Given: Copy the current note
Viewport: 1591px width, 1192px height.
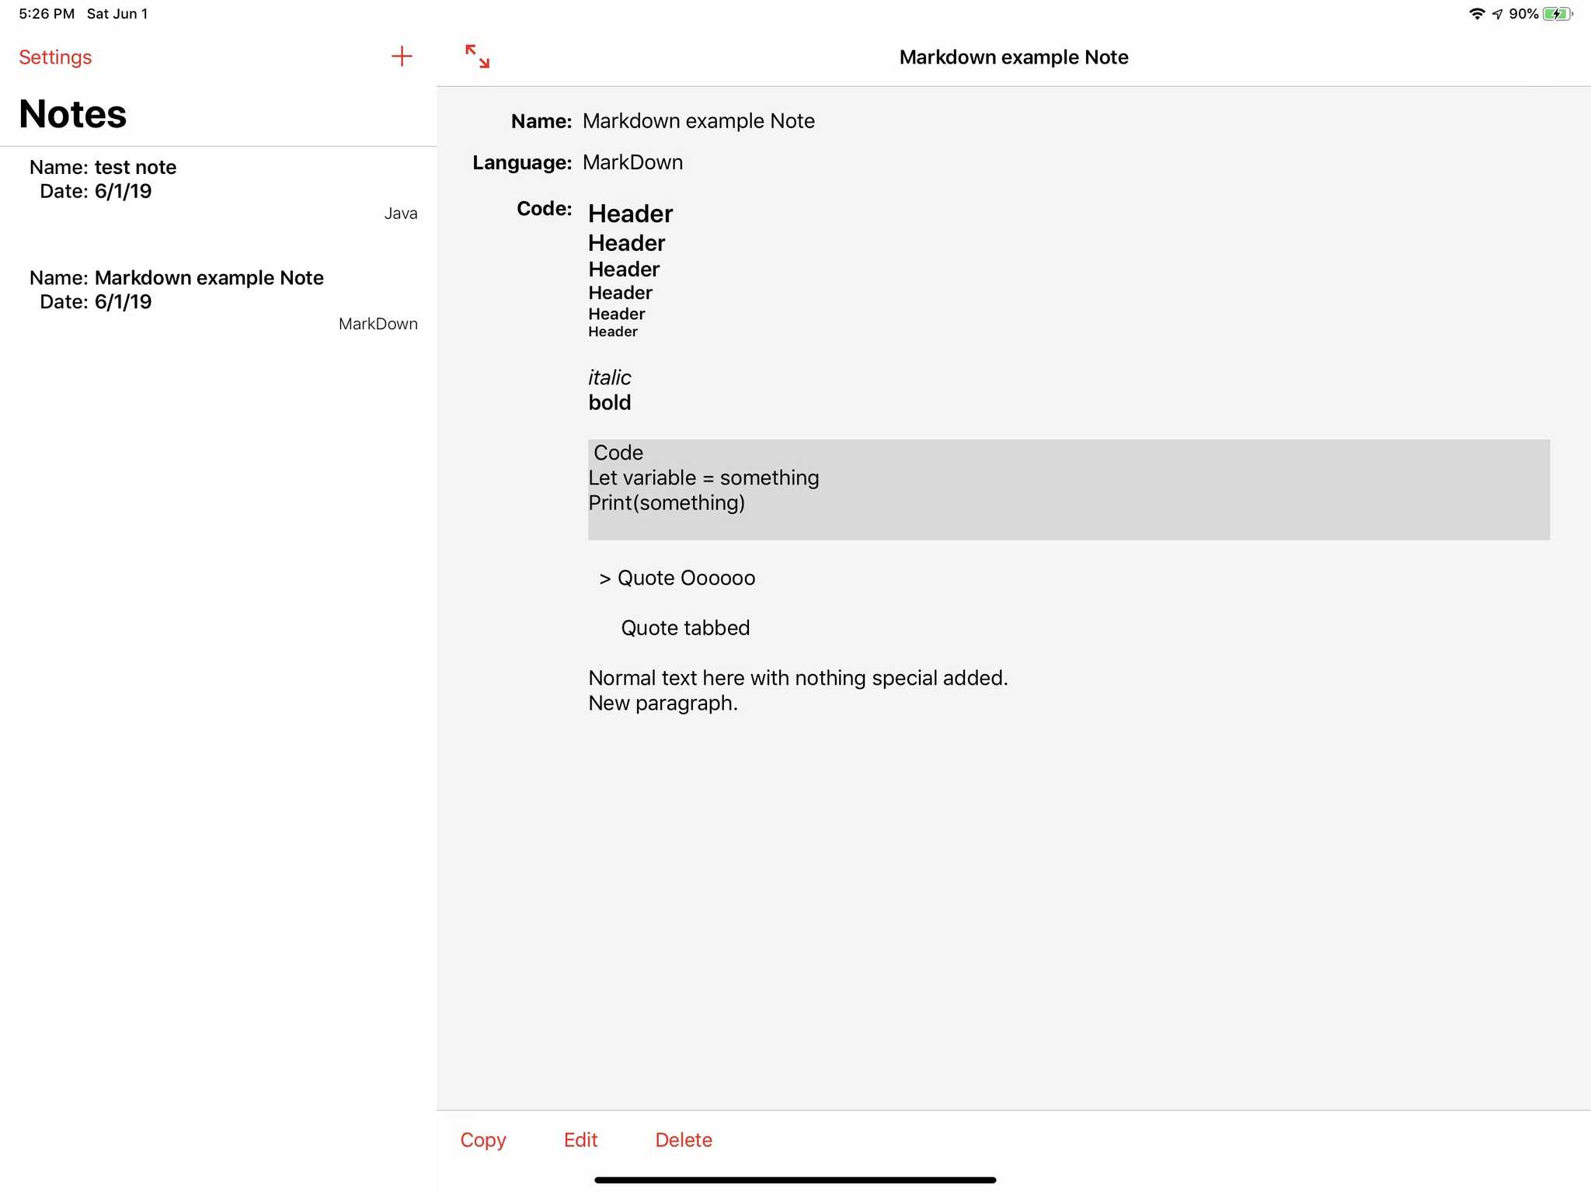Looking at the screenshot, I should 482,1139.
